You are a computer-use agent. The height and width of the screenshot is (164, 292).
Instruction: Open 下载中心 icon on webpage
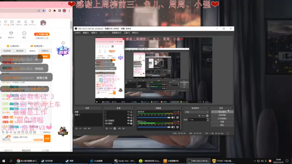point(19,23)
